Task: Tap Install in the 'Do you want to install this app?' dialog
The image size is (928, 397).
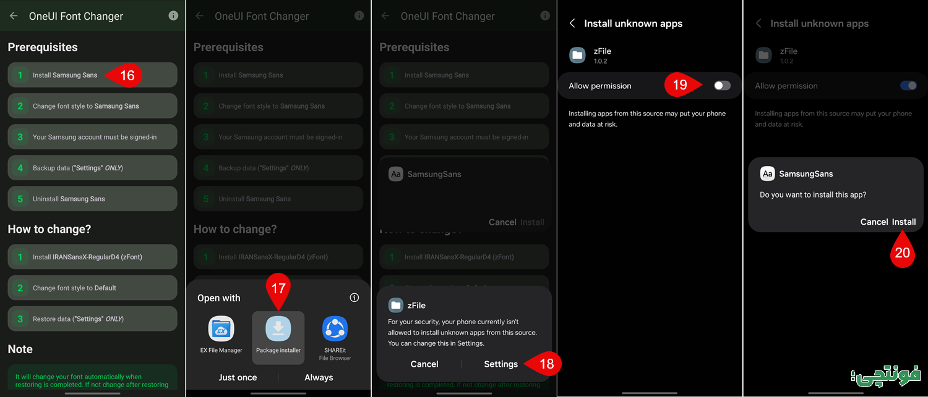Action: click(x=904, y=222)
